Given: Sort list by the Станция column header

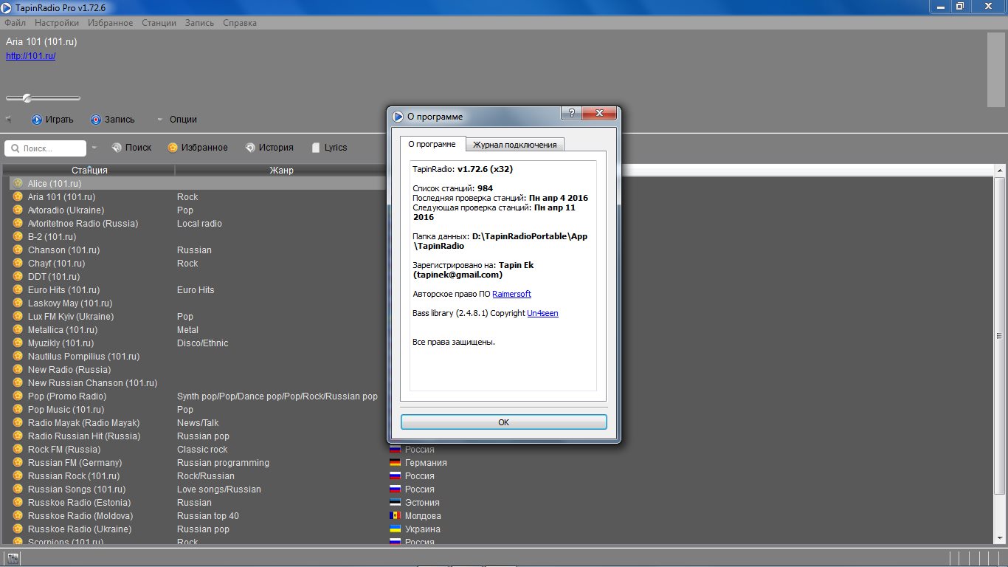Looking at the screenshot, I should [89, 171].
